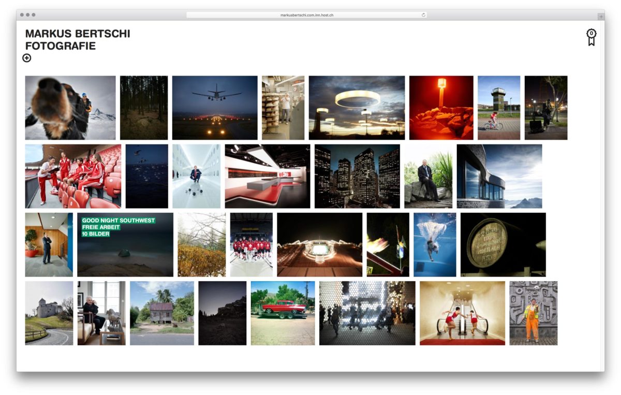Click the Markus Bertschi Fotografie title

pos(78,40)
